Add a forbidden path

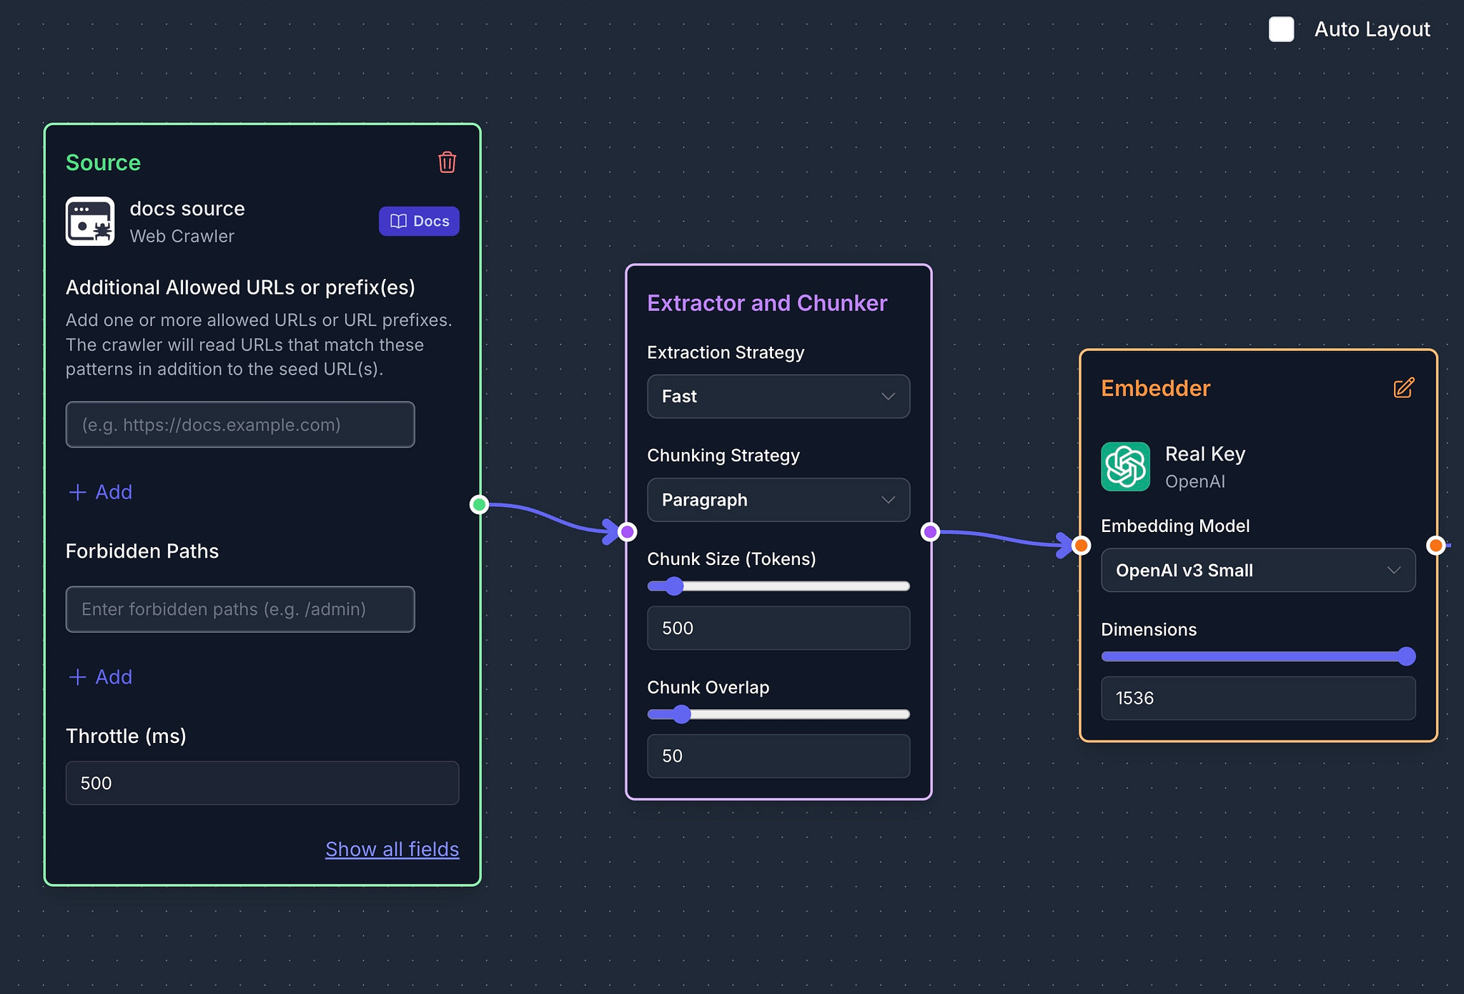(x=100, y=676)
